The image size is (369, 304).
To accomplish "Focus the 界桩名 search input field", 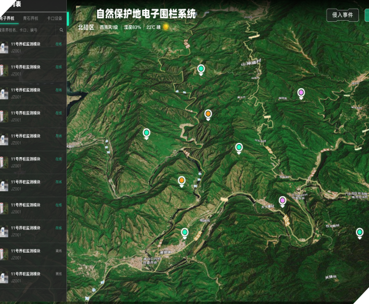I will 27,30.
